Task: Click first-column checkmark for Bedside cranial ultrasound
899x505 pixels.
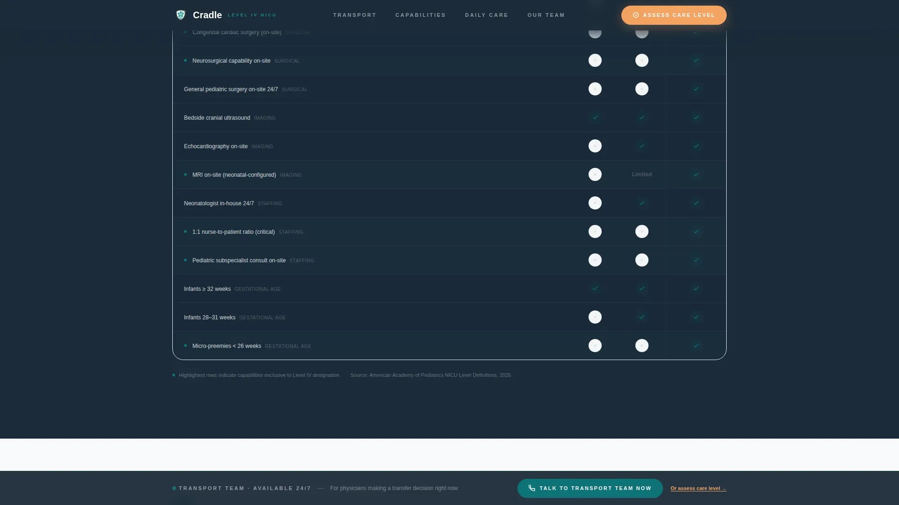Action: [595, 117]
